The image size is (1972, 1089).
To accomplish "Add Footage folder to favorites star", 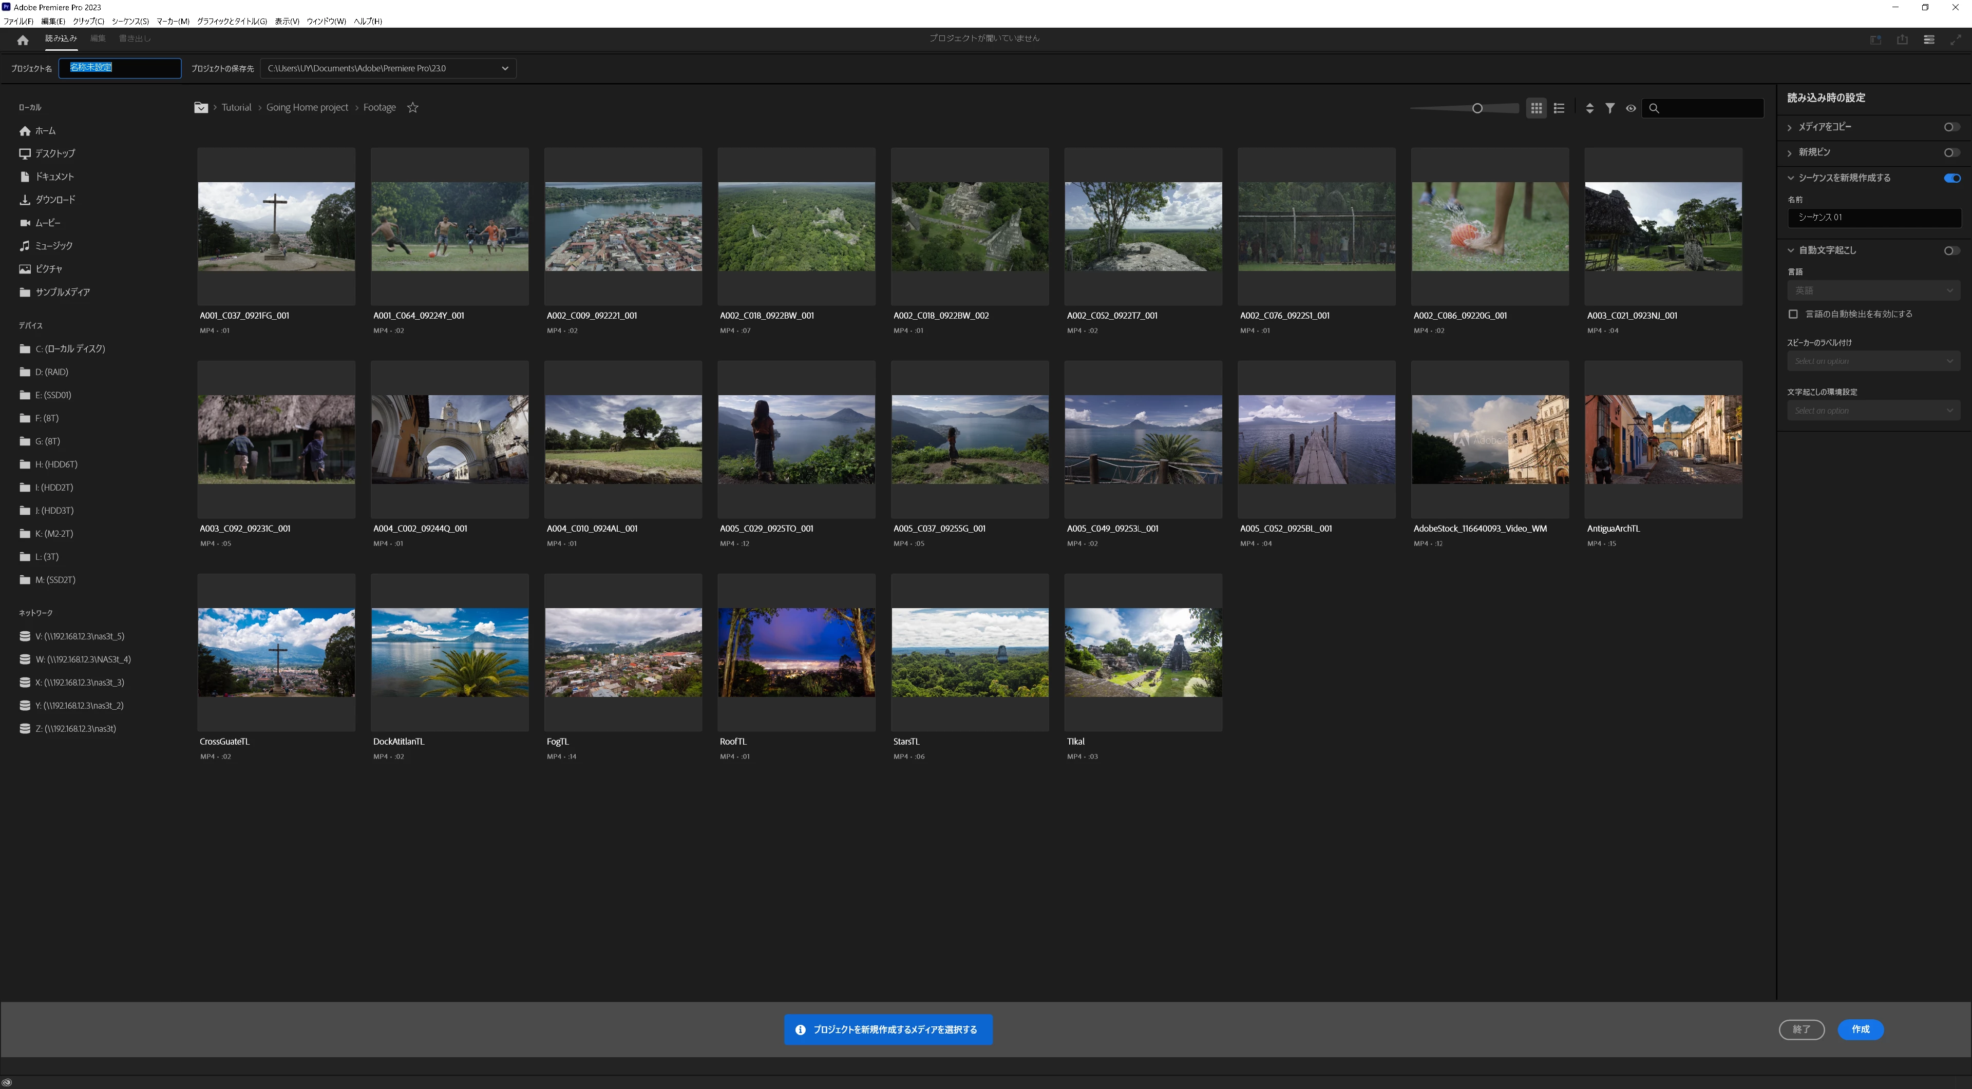I will coord(412,108).
